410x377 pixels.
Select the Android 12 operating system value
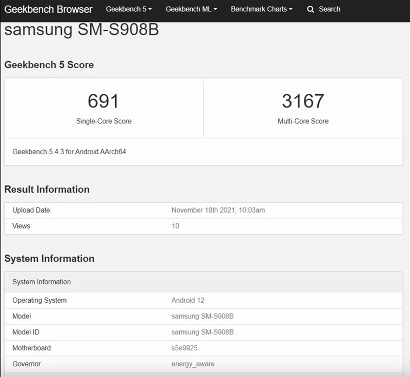[x=188, y=300]
